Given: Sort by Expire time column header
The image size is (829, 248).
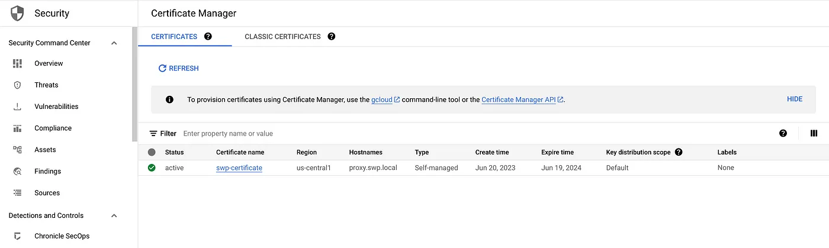Looking at the screenshot, I should [x=557, y=152].
